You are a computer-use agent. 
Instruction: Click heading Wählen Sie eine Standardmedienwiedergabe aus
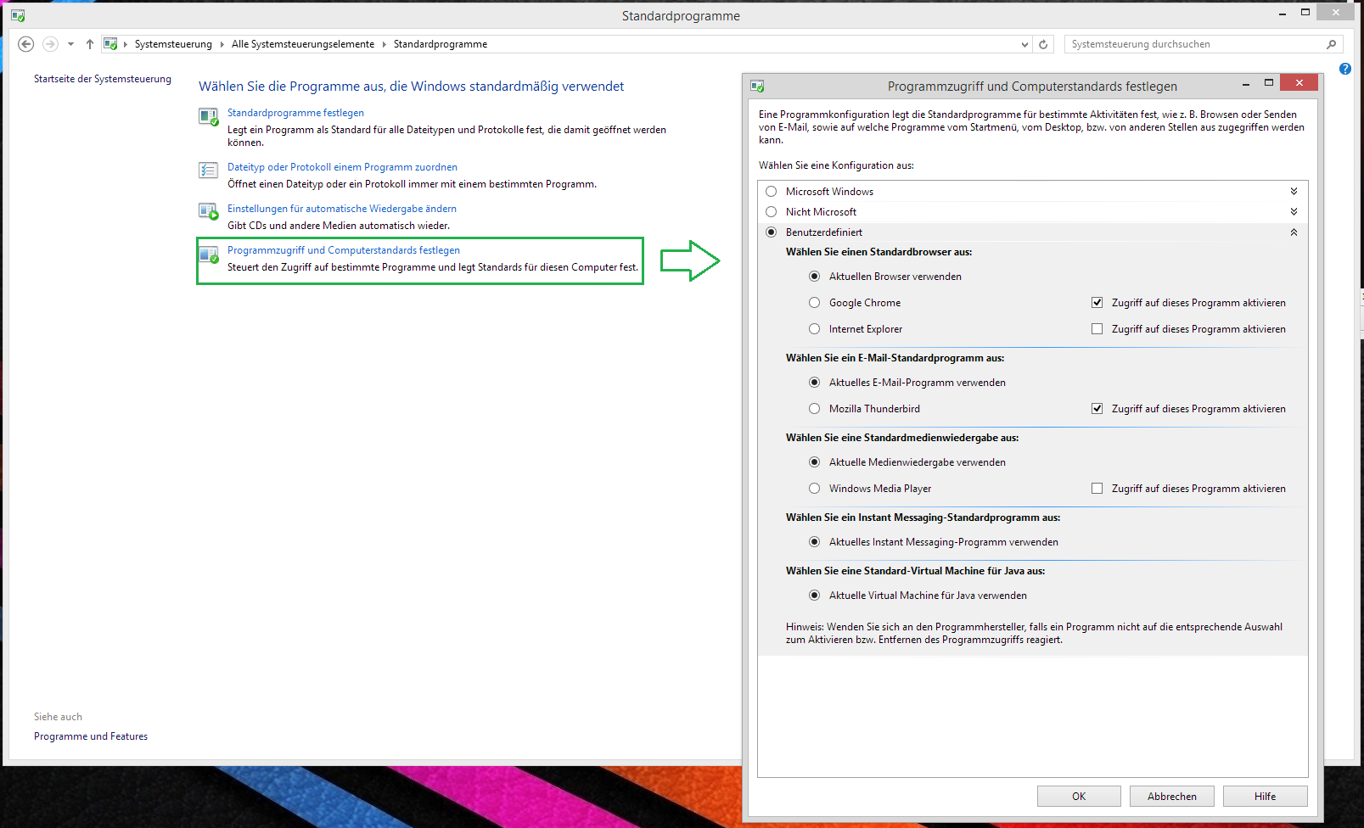[x=902, y=438]
